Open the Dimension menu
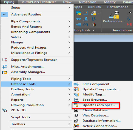 point(88,2)
